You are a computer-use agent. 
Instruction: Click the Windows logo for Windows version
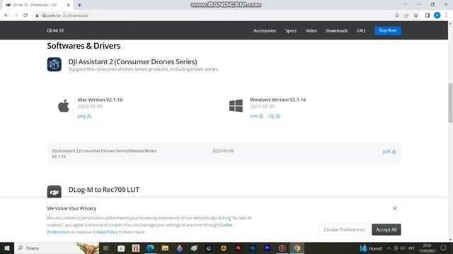(236, 106)
